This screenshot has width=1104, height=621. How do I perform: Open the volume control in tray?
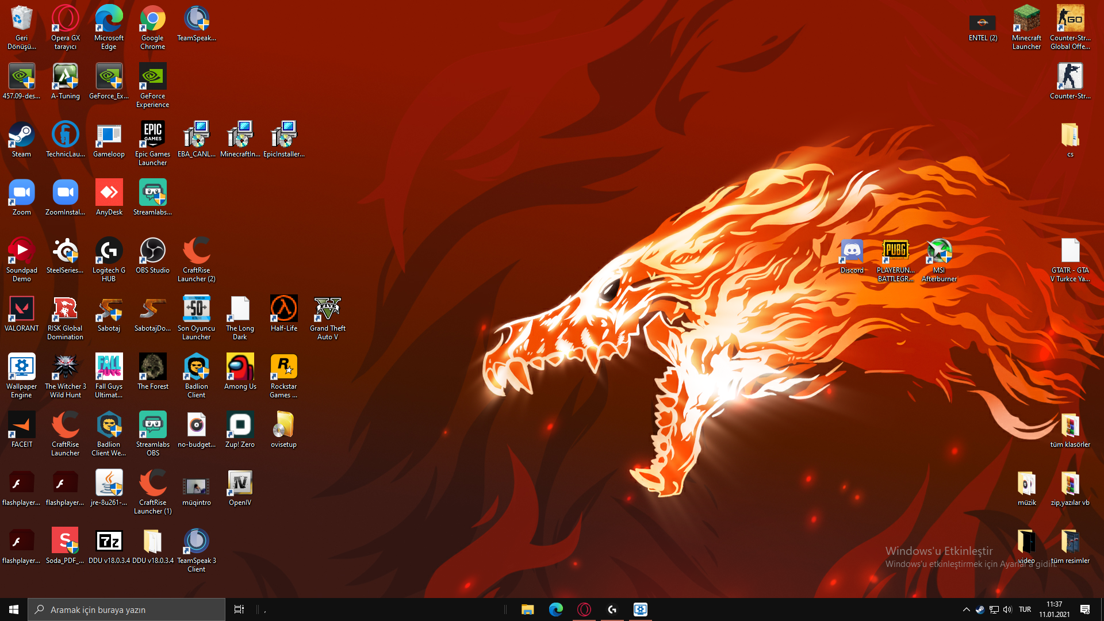tap(1007, 609)
